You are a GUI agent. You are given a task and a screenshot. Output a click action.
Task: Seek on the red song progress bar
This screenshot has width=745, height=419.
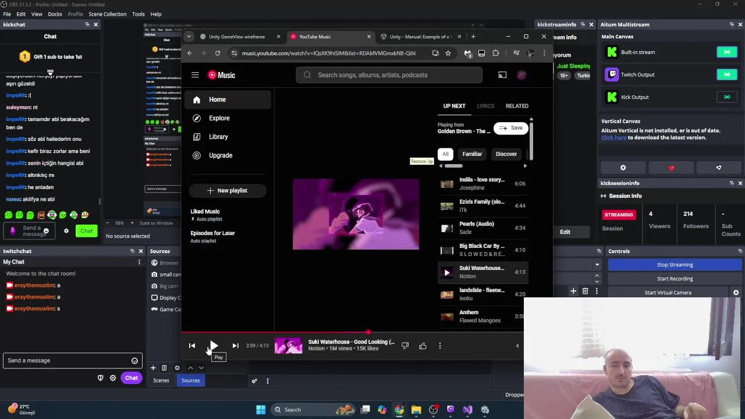click(x=275, y=333)
